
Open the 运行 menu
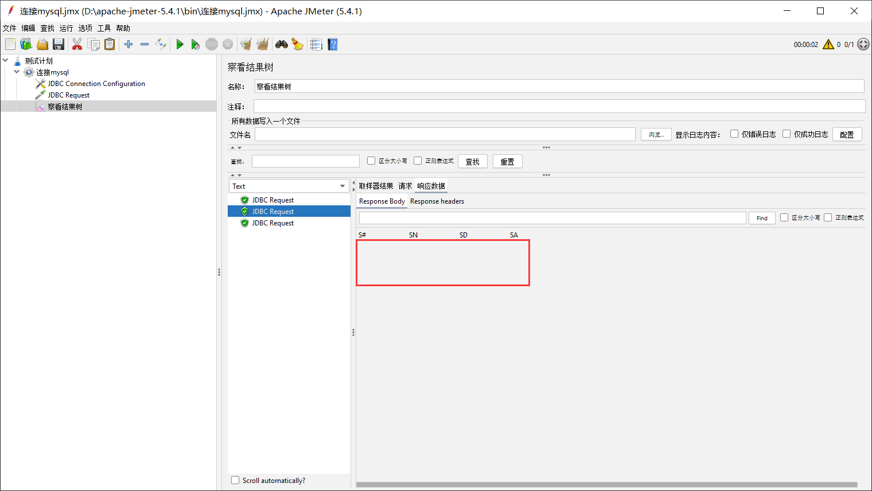(66, 28)
